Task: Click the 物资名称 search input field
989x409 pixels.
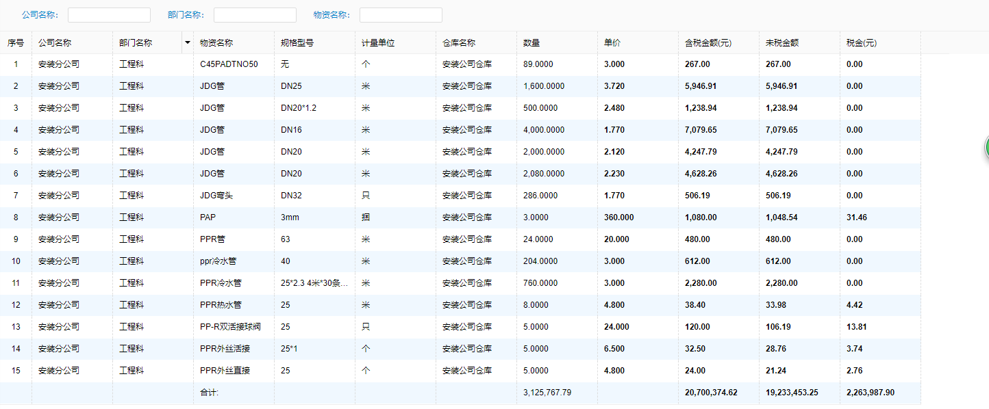Action: click(x=401, y=15)
